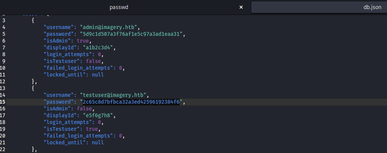
Task: Click the opening brace on line 13
Action: point(34,88)
